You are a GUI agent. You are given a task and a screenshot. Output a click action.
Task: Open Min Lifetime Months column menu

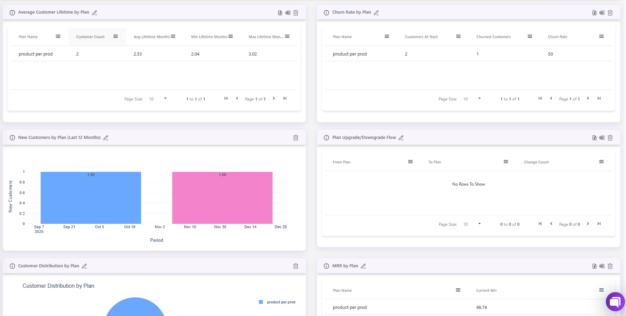pos(231,36)
